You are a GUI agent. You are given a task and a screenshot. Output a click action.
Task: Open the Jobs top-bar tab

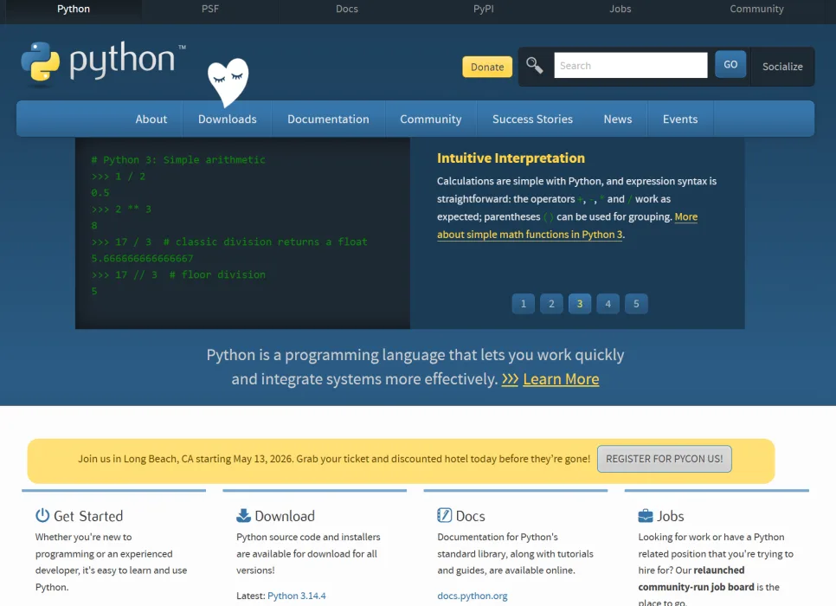[x=620, y=9]
